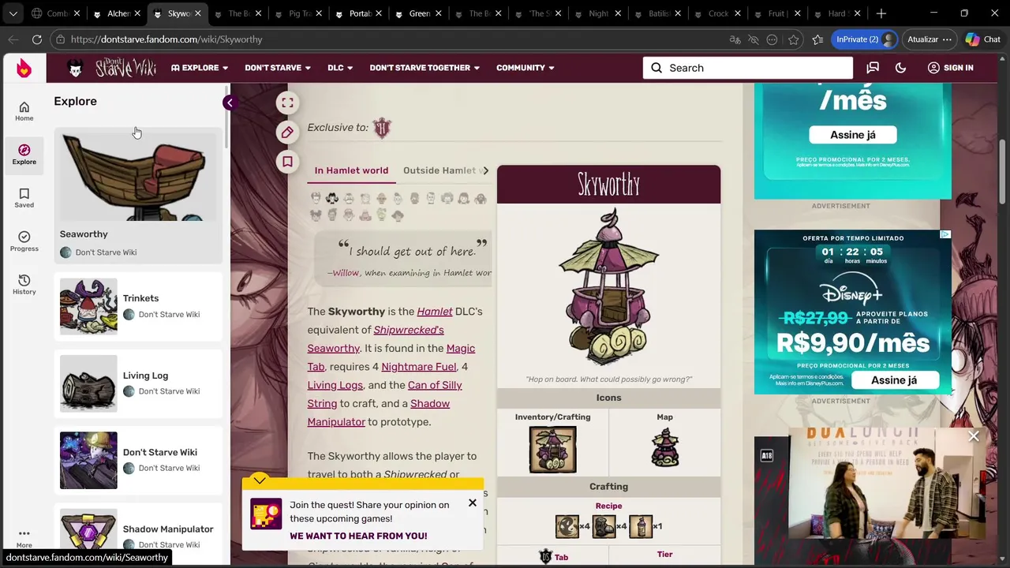Screen dimensions: 1010x568
Task: Expand the Don't Starve dropdown menu
Action: pos(278,68)
